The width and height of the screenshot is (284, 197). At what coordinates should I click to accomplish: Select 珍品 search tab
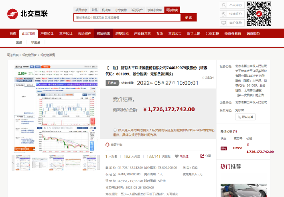(95, 10)
